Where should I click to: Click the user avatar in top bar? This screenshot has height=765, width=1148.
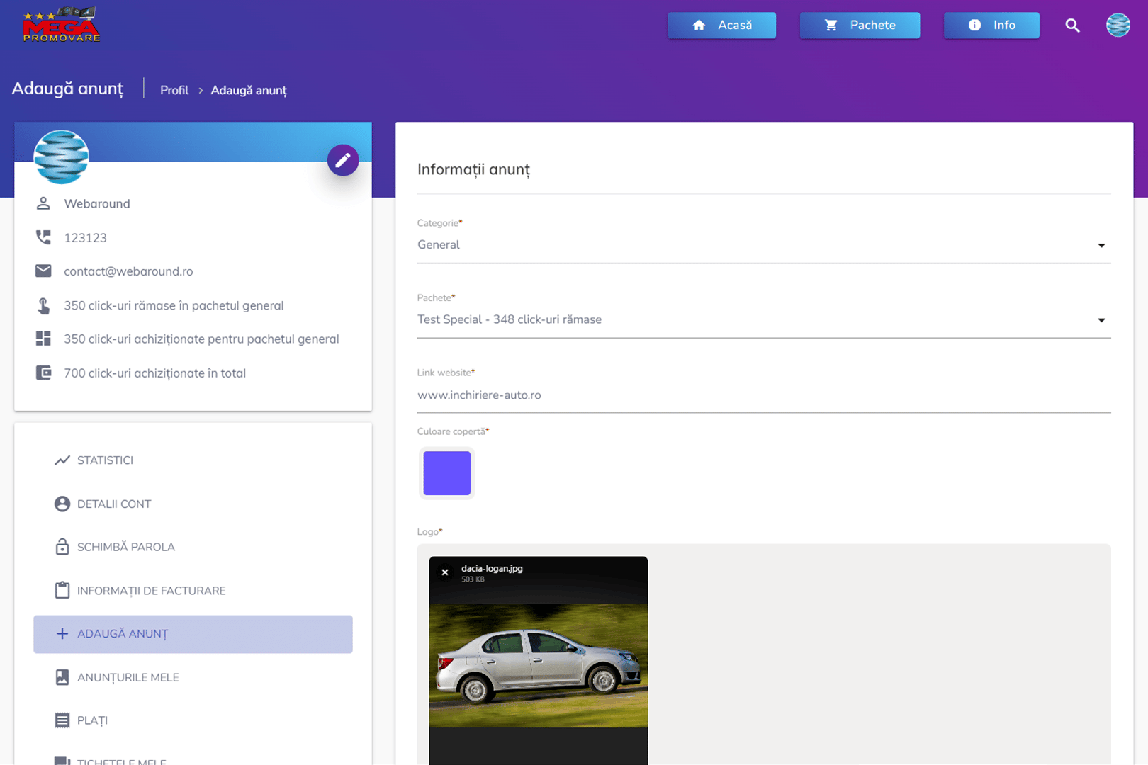[1118, 25]
